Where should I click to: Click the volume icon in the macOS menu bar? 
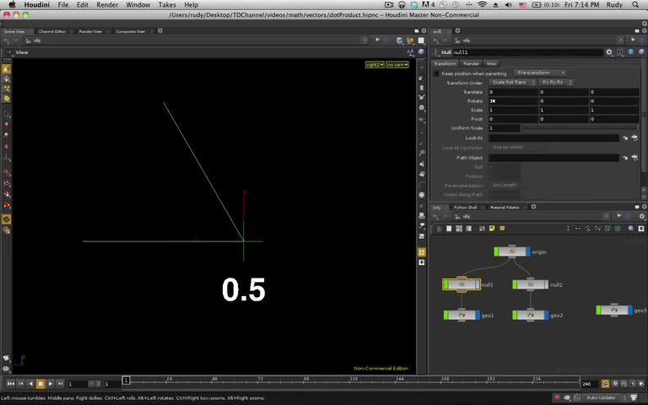click(x=508, y=5)
